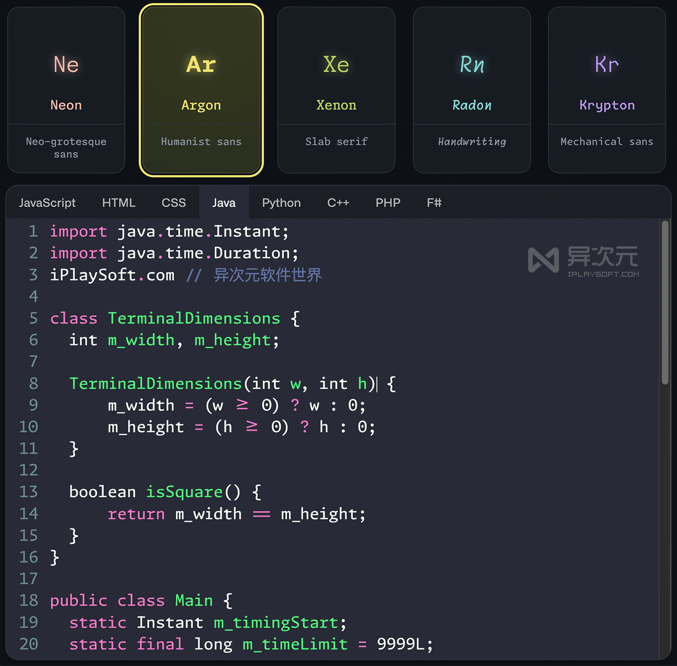Click the Ne element symbol icon
Viewport: 677px width, 666px height.
pyautogui.click(x=66, y=64)
